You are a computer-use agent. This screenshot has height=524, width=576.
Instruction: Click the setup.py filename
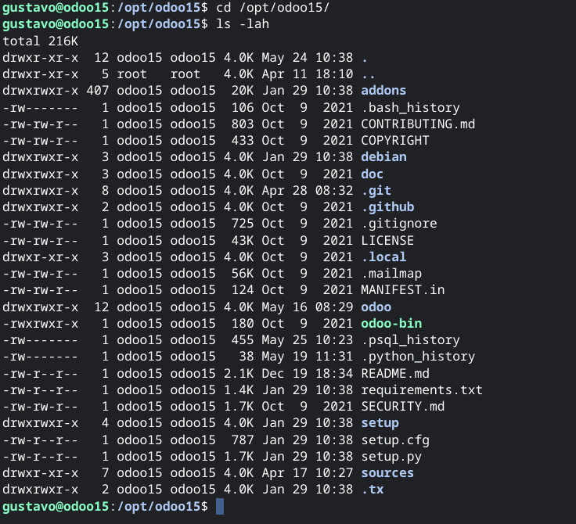391,457
